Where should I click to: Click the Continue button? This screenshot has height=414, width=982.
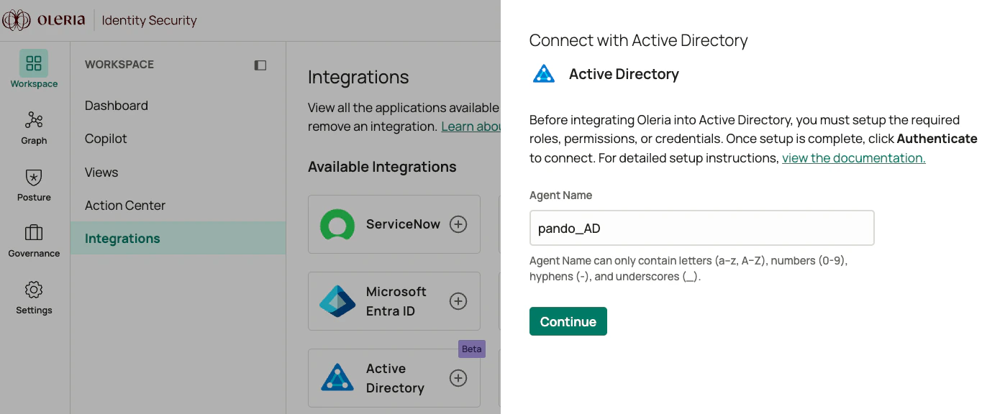(568, 321)
